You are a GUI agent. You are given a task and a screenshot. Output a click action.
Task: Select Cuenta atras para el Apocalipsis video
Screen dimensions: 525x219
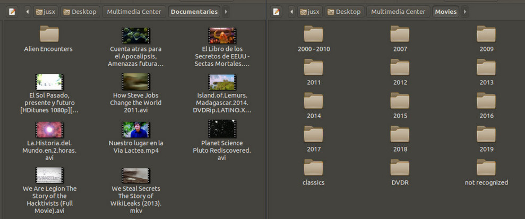(135, 36)
